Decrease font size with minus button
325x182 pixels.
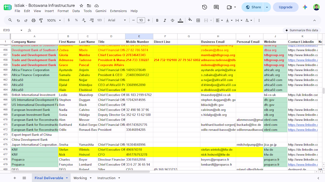pos(133,20)
